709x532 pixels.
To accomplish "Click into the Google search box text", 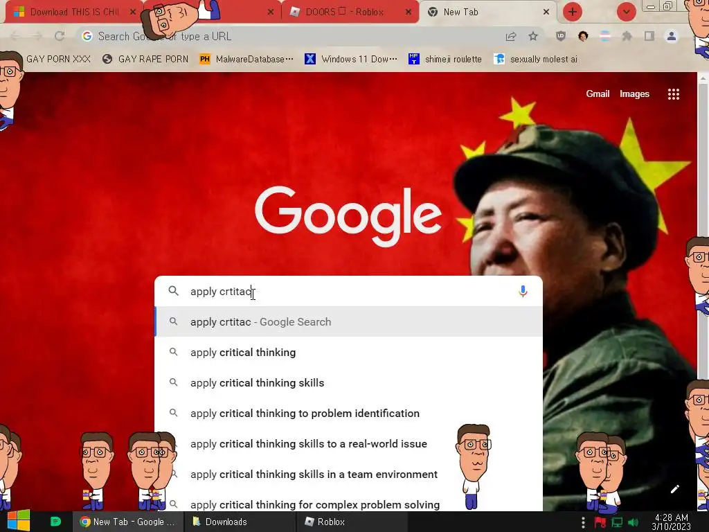I will tap(348, 292).
